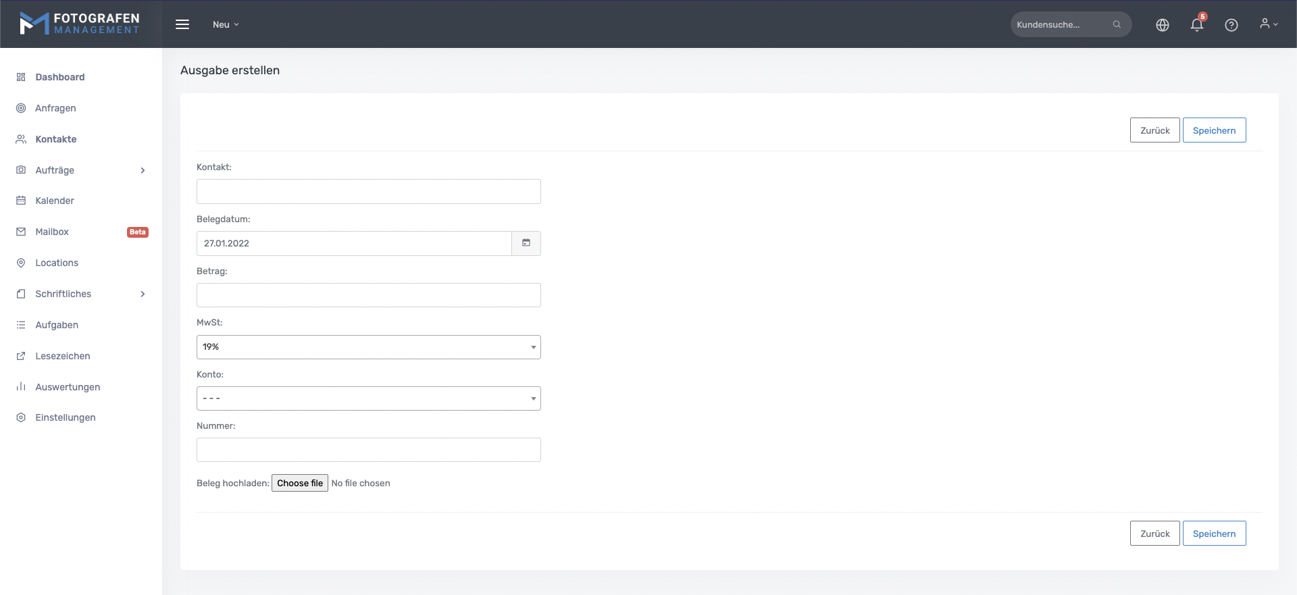The height and width of the screenshot is (595, 1297).
Task: Expand the Neu dropdown menu
Action: pos(226,24)
